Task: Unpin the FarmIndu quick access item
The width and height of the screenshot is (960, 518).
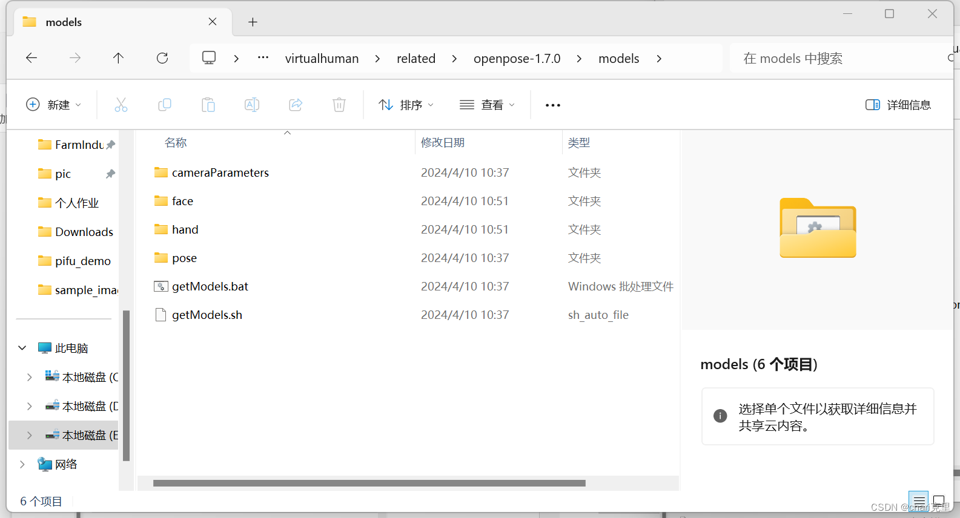Action: [110, 145]
